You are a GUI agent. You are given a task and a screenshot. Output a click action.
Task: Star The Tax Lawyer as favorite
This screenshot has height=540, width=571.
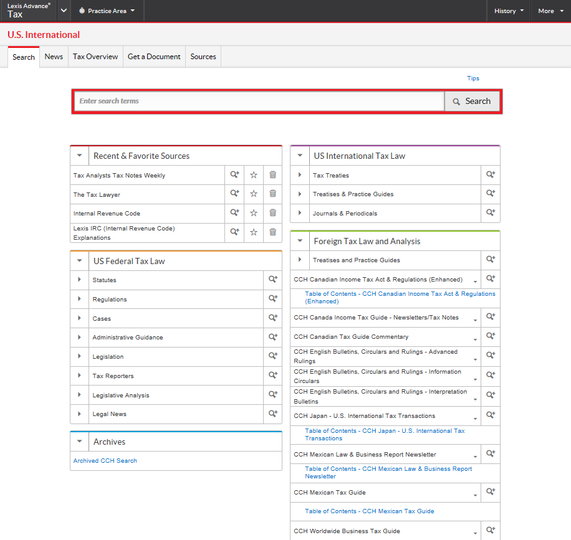(254, 194)
